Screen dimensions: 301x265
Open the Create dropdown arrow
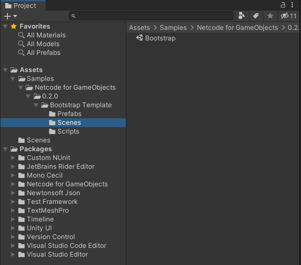click(15, 16)
